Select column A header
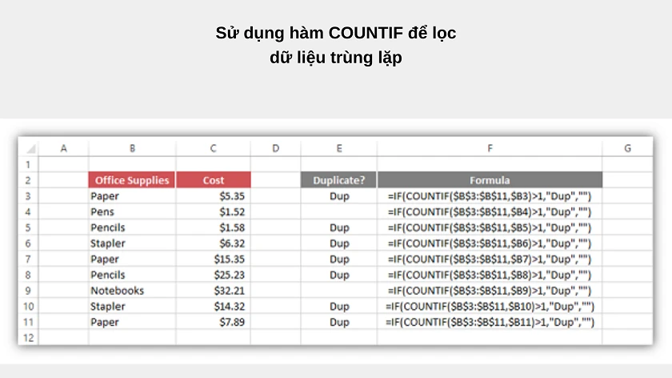 [x=63, y=148]
